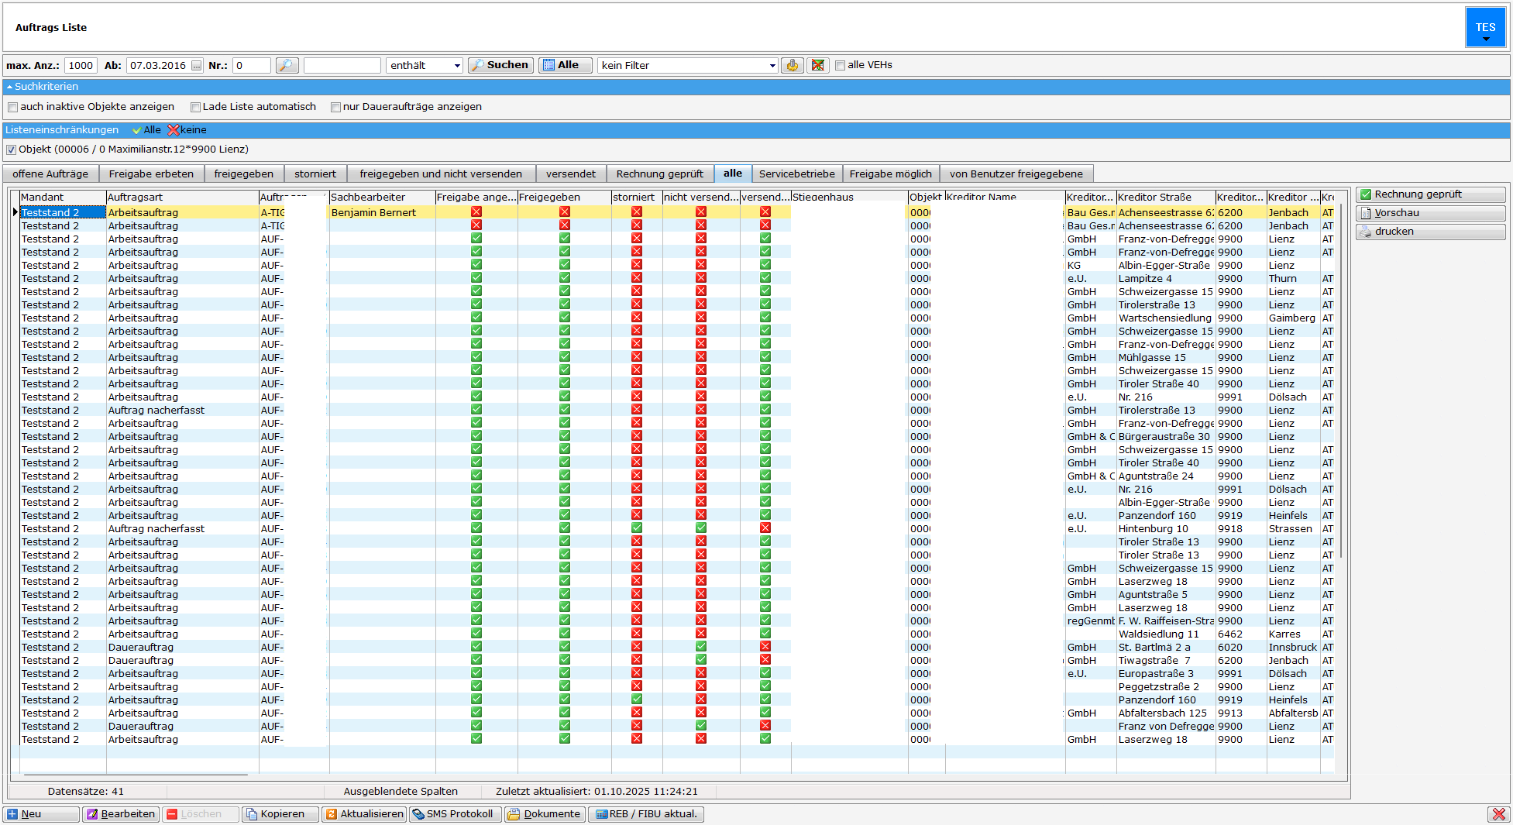Screen dimensions: 1513x825
Task: Switch to the offene Aufträge tab
Action: point(50,174)
